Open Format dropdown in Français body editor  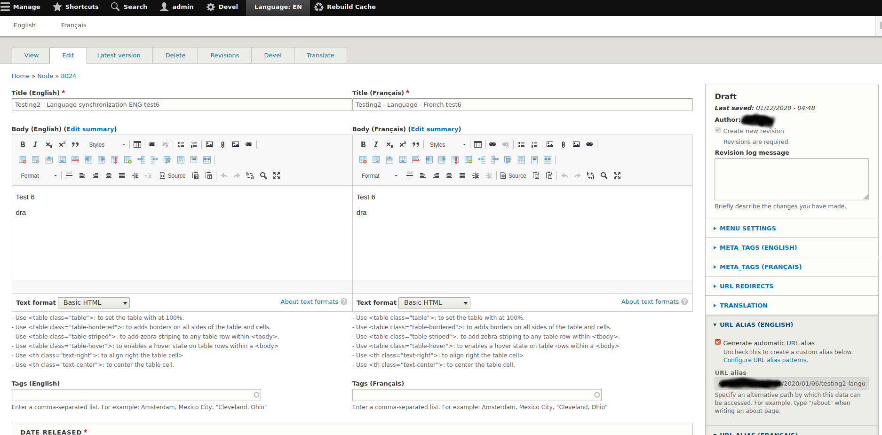[380, 175]
